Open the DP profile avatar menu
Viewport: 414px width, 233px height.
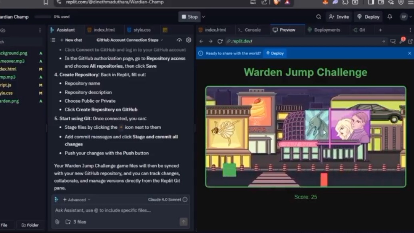click(x=404, y=17)
